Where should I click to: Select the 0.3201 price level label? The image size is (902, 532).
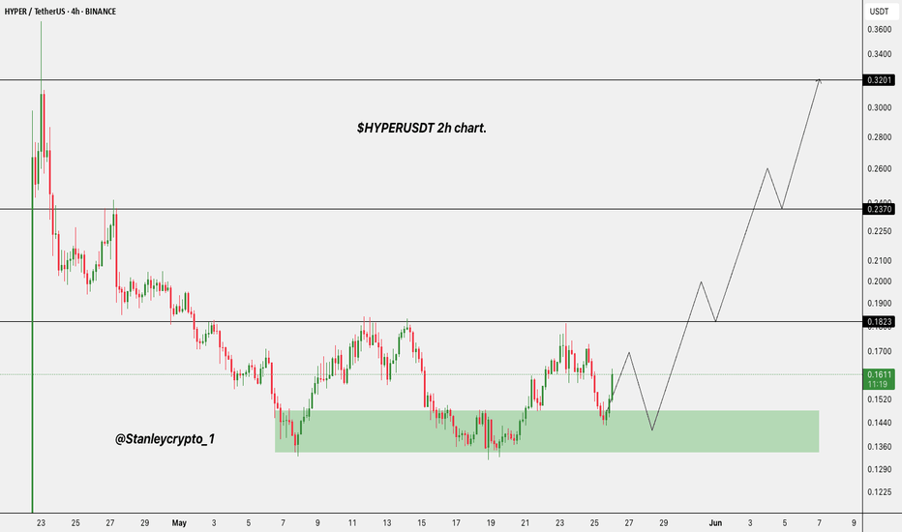pos(879,80)
